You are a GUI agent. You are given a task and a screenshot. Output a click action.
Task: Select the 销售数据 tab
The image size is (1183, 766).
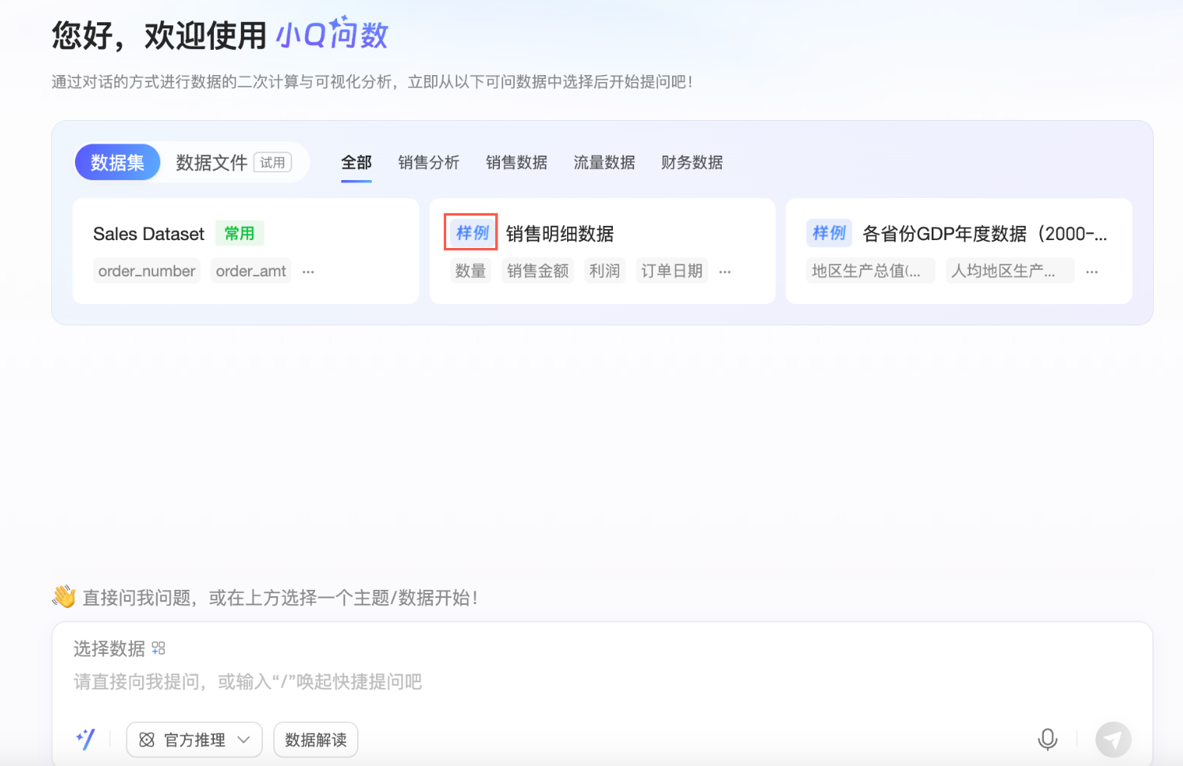point(516,163)
